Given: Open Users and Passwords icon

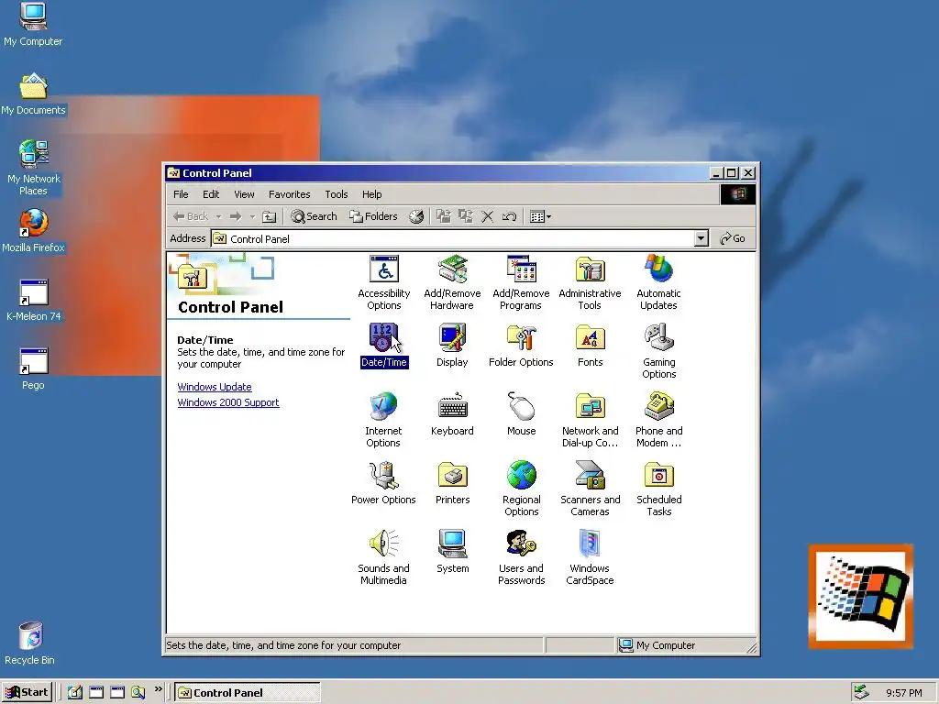Looking at the screenshot, I should (521, 558).
